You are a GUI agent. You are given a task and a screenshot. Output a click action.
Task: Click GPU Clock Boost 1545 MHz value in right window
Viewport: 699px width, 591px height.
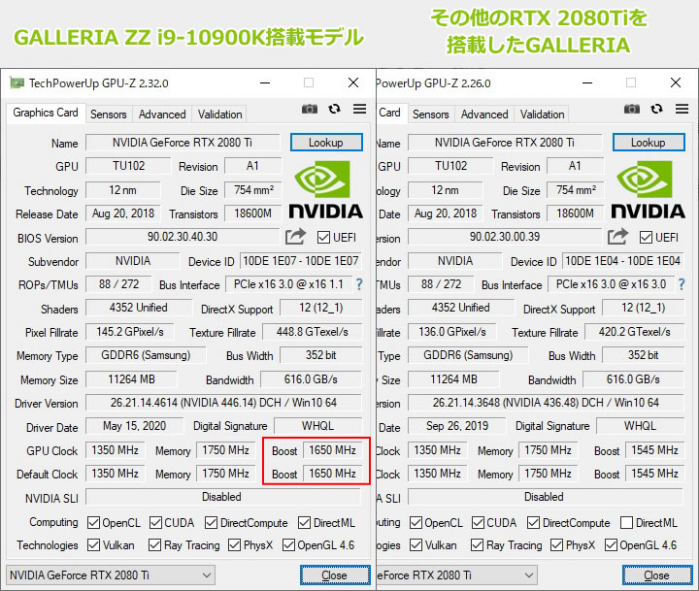click(x=655, y=450)
